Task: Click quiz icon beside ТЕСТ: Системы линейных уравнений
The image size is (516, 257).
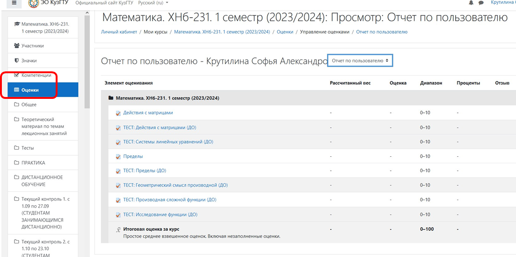Action: click(118, 142)
